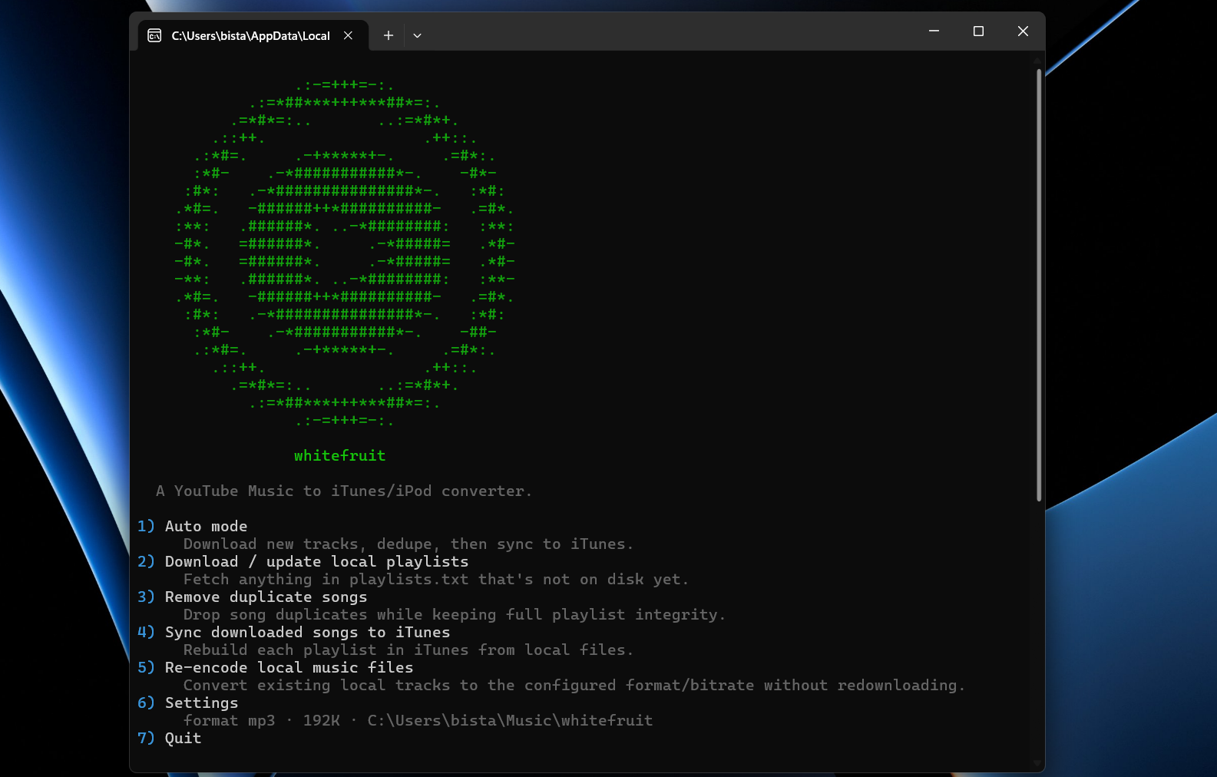The height and width of the screenshot is (777, 1217).
Task: Select the C:\Users\bista\AppData\Local tab title
Action: tap(250, 35)
